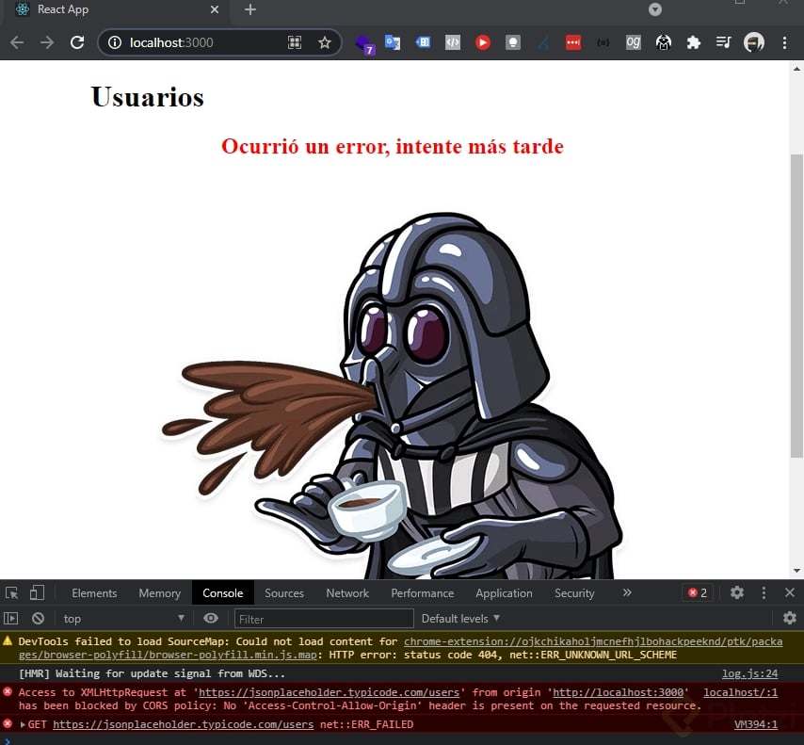Toggle the device toolbar in DevTools
The height and width of the screenshot is (745, 804).
[36, 592]
